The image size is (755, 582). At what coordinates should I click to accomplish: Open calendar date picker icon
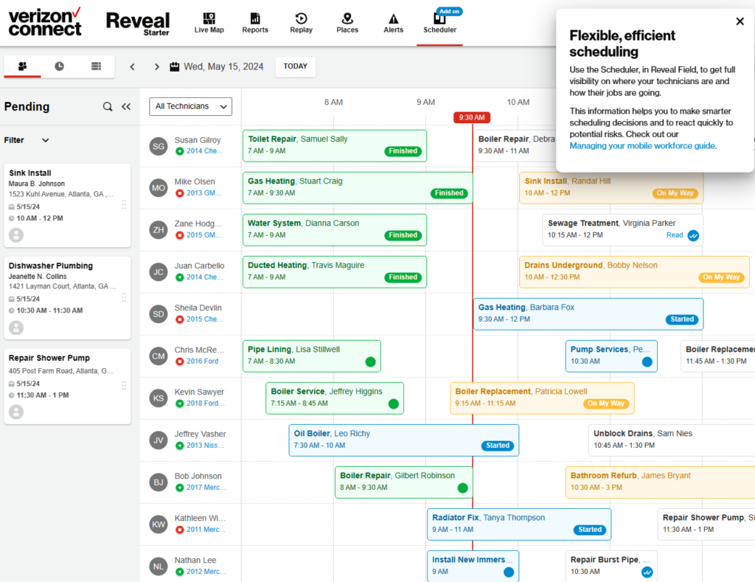pyautogui.click(x=175, y=66)
